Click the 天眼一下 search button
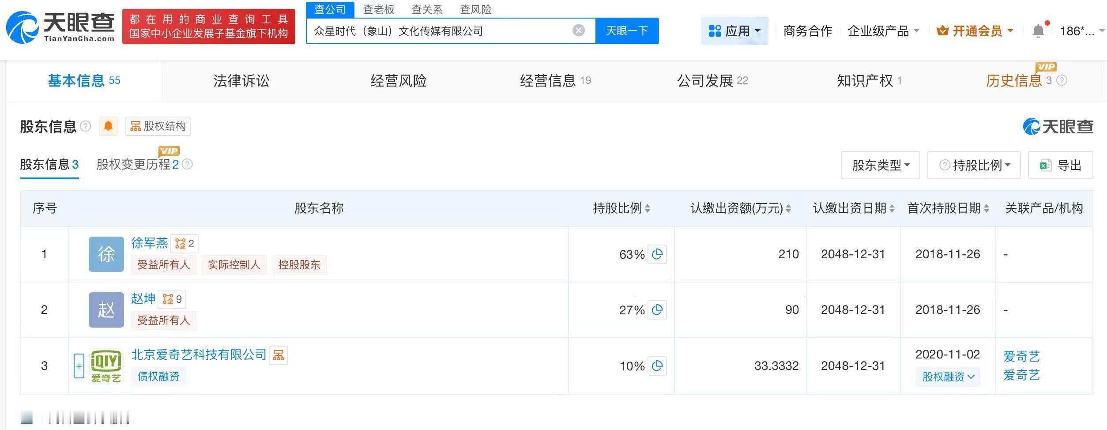This screenshot has width=1107, height=430. (627, 31)
